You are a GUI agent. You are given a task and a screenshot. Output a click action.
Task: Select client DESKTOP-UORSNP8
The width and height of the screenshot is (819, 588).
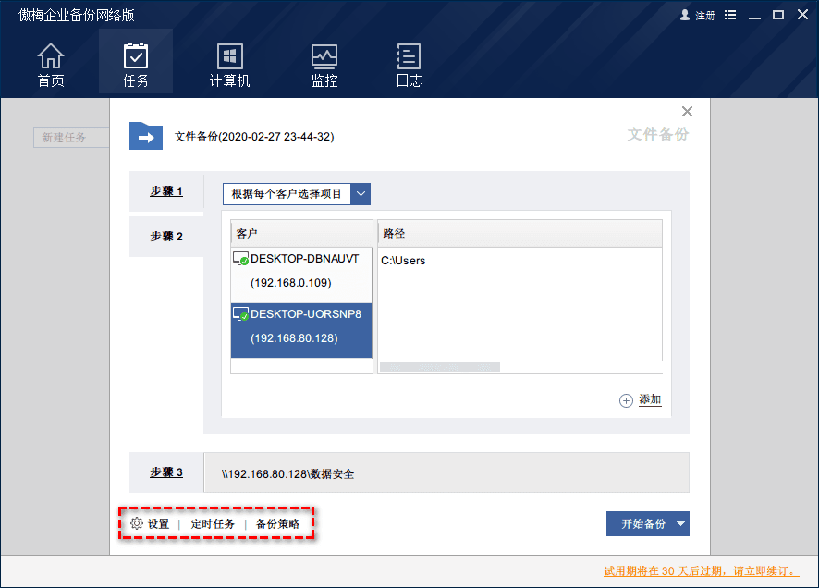301,330
